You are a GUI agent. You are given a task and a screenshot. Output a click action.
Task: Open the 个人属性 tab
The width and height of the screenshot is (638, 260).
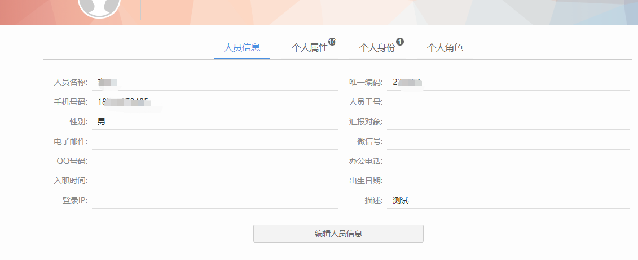[309, 48]
